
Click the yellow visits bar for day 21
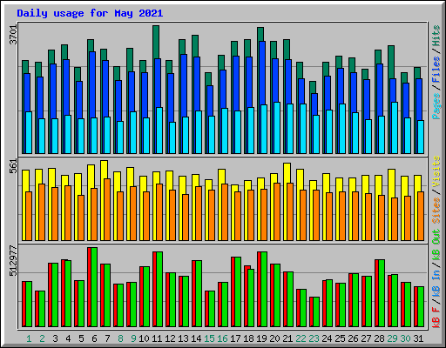click(x=287, y=173)
